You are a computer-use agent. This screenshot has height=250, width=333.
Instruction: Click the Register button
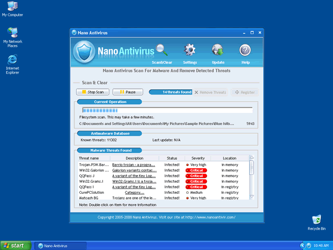tap(245, 92)
